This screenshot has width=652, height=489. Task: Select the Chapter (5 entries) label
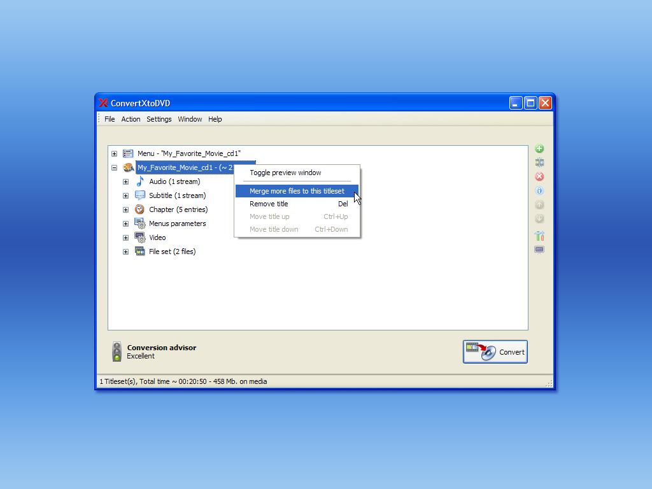click(178, 209)
